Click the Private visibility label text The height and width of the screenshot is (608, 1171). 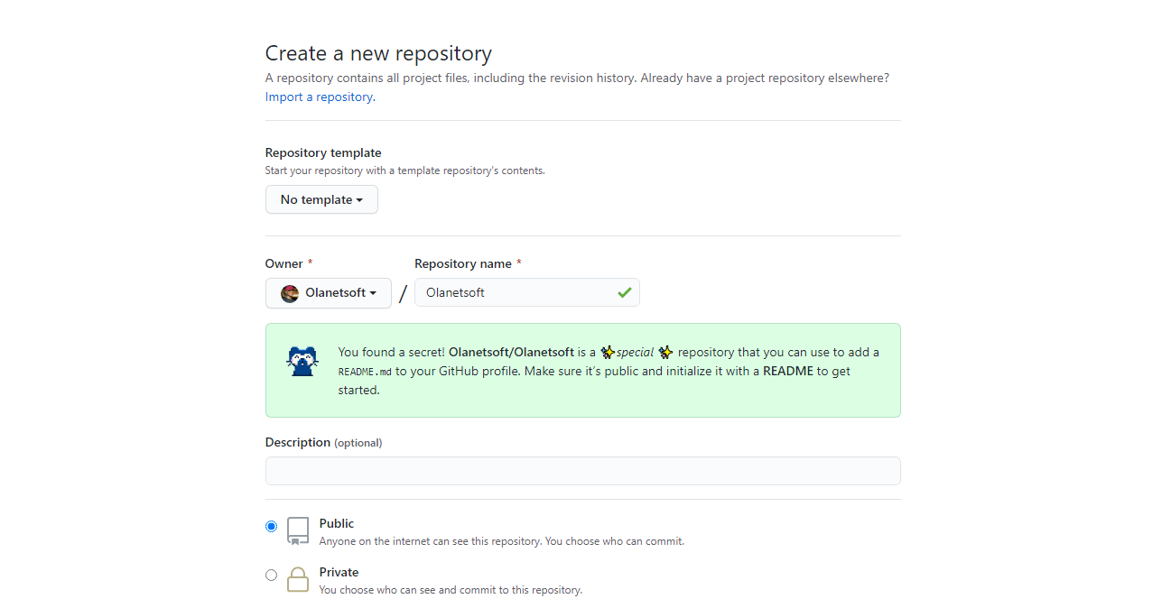(x=339, y=572)
